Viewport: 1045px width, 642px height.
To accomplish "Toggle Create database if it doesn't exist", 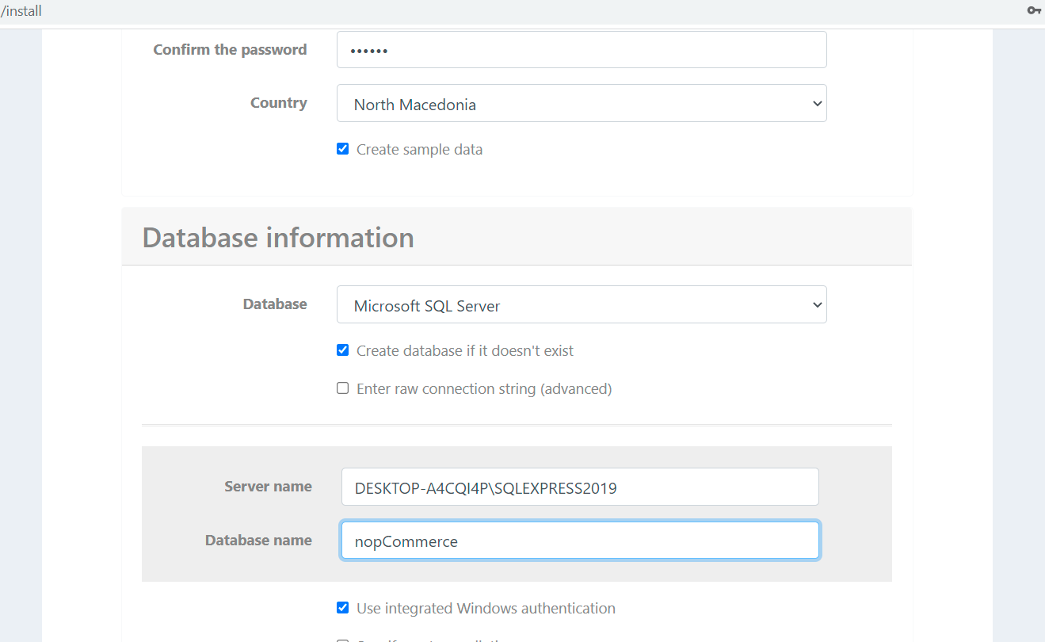I will click(342, 350).
